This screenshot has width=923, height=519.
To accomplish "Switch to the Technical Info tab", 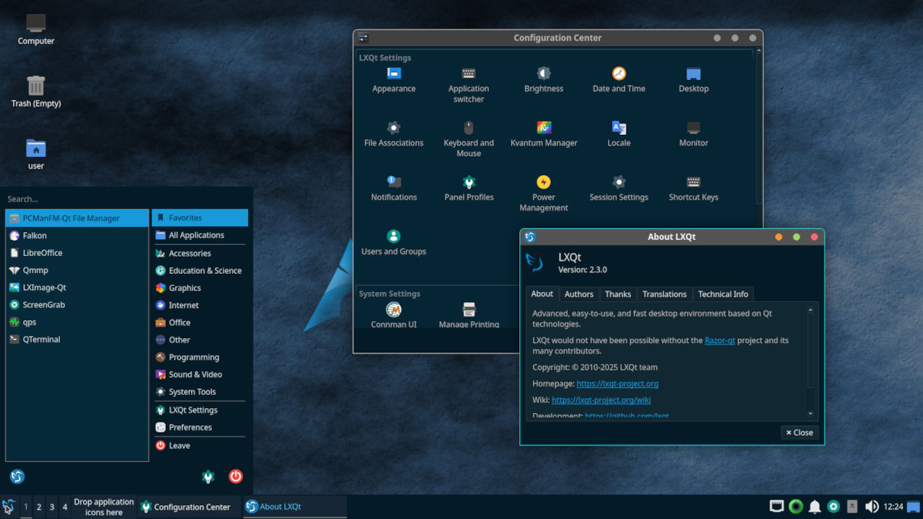I will pyautogui.click(x=723, y=294).
